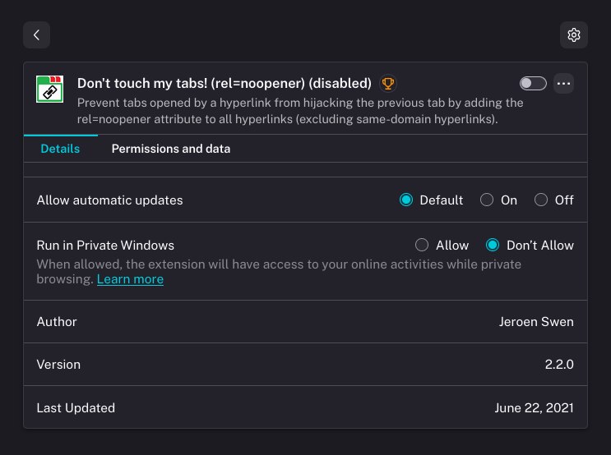This screenshot has width=611, height=455.
Task: Enable the extension with the toggle switch
Action: click(x=533, y=83)
